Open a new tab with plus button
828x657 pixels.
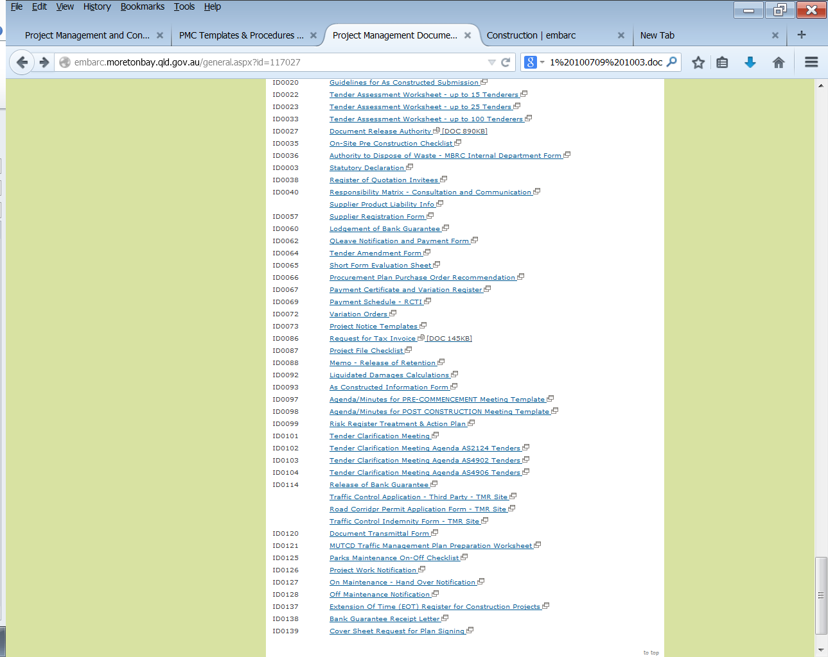coord(801,35)
